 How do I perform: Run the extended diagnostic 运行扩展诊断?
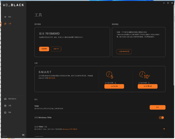point(148,86)
